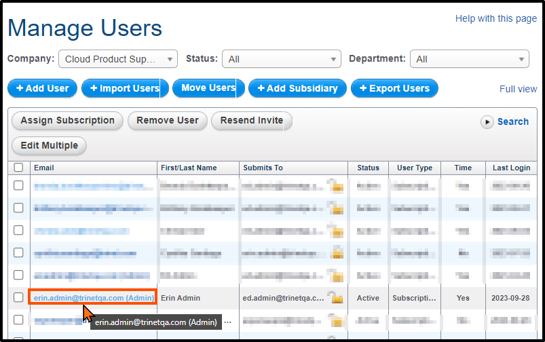Sort by Last Login column header
Screen dimensions: 545x342
coord(512,168)
